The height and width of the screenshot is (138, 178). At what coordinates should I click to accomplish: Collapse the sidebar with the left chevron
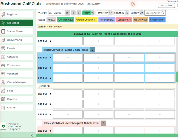tap(32, 135)
